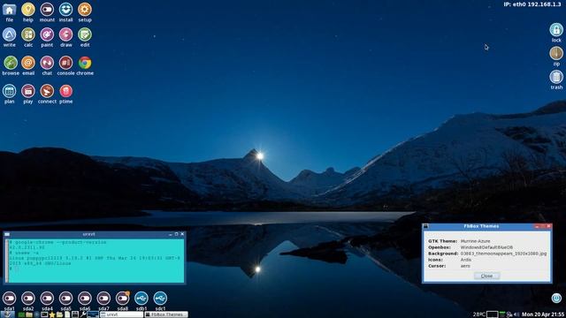Click the desktop pager on the taskbar
Image resolution: width=566 pixels, height=318 pixels.
[93, 314]
